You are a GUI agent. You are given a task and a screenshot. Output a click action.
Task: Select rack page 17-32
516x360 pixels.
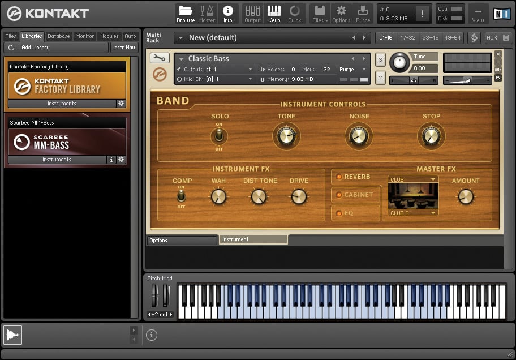(408, 38)
